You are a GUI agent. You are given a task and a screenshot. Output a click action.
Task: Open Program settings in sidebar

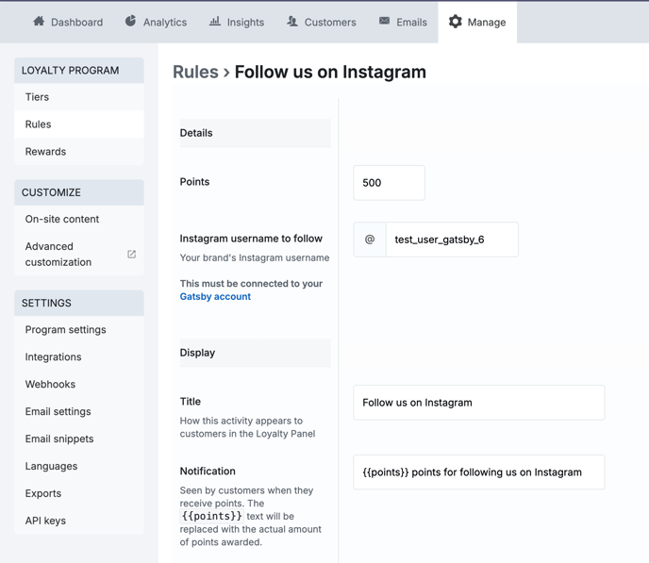click(x=79, y=330)
